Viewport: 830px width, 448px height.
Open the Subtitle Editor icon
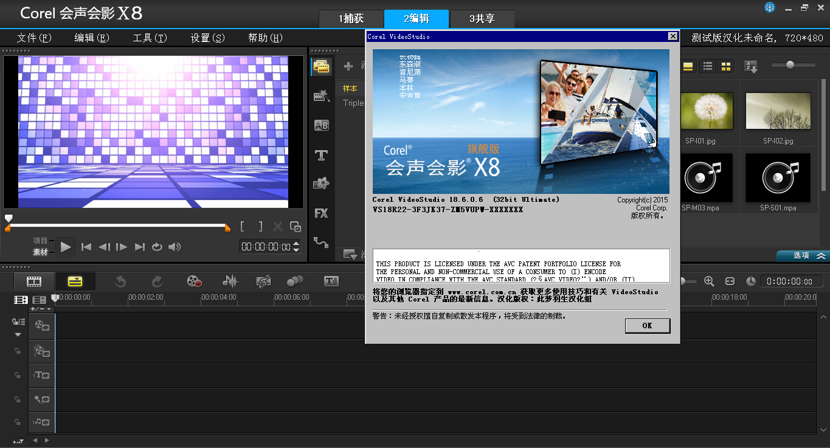tap(331, 281)
